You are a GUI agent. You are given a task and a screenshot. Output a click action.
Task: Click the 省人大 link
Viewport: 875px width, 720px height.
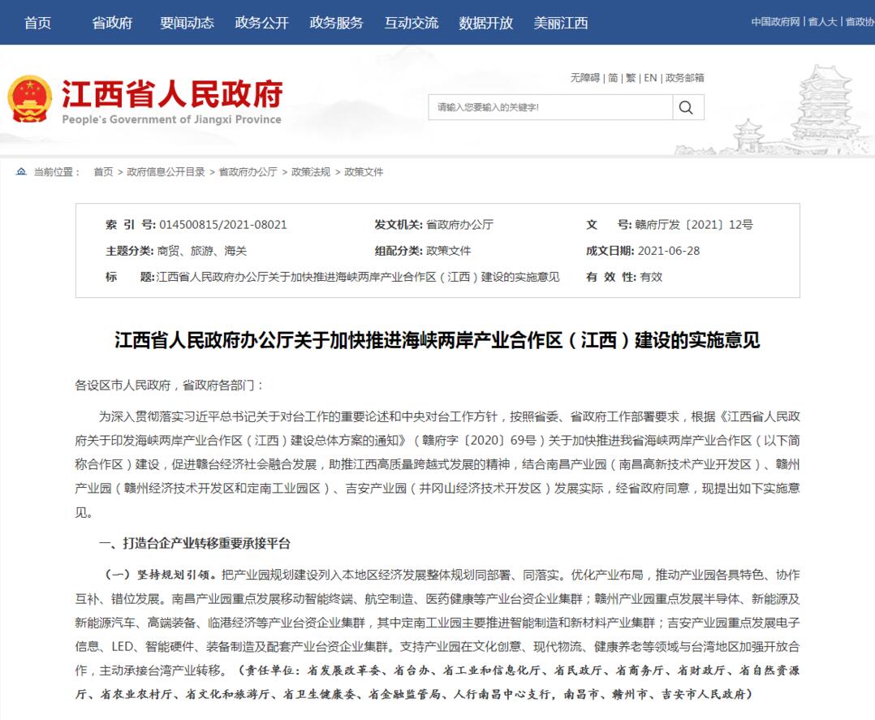coord(822,22)
